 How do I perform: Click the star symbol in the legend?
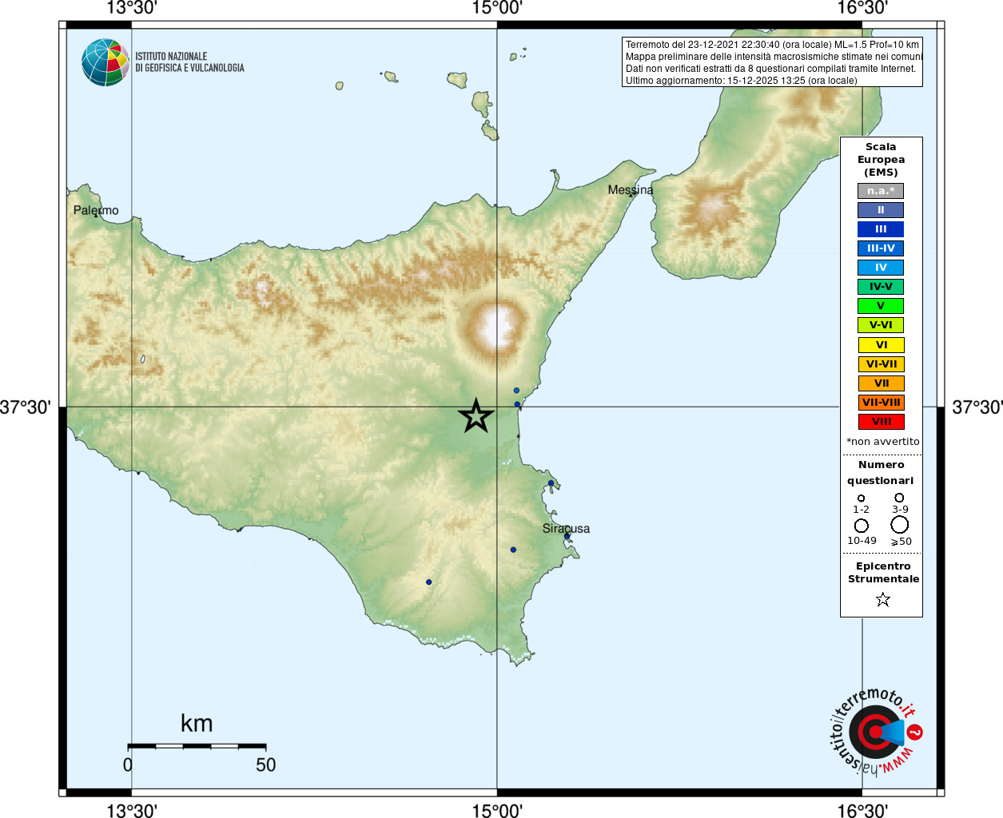point(882,599)
